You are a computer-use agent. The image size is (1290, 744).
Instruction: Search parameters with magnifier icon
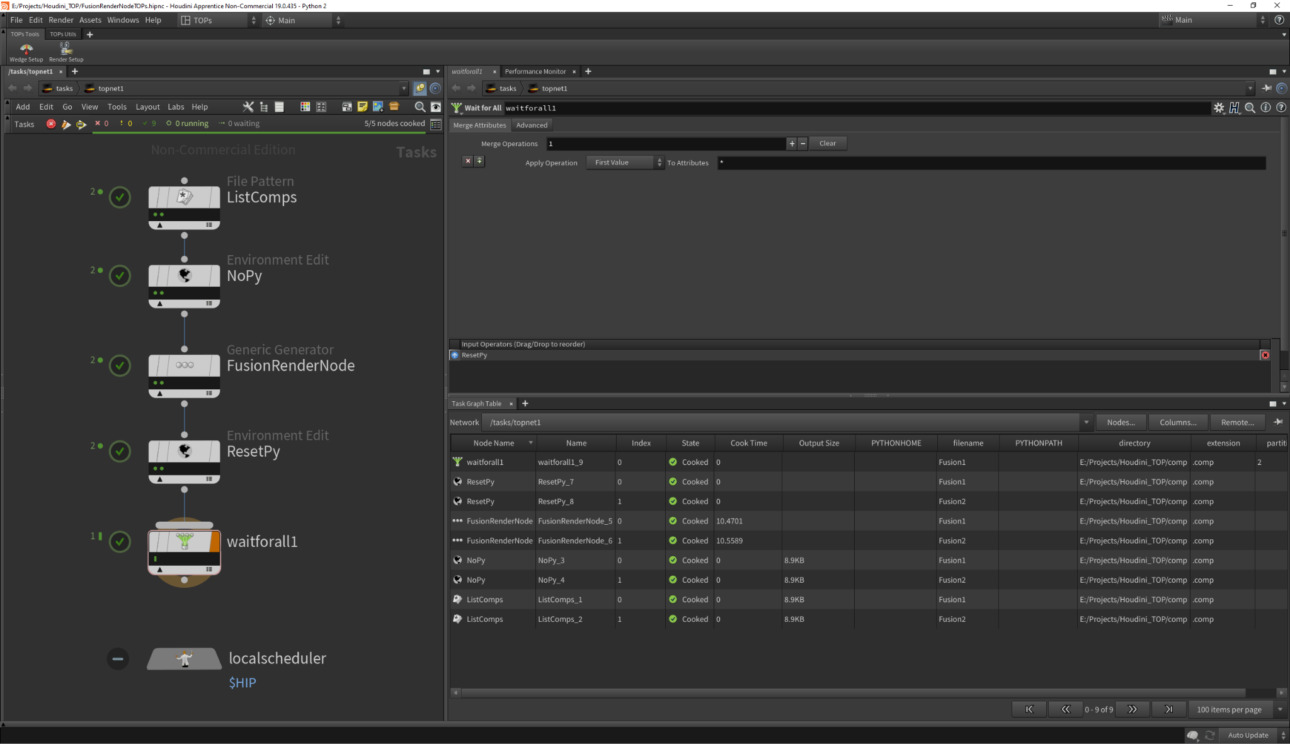pos(1250,108)
